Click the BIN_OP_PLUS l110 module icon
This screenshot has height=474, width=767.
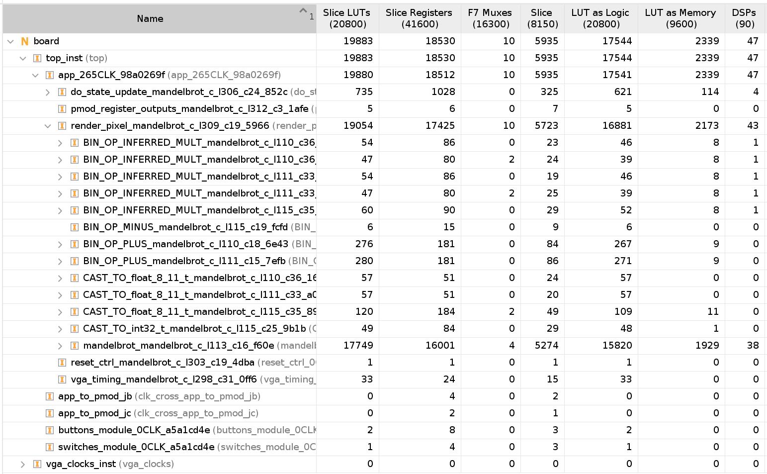pos(75,244)
